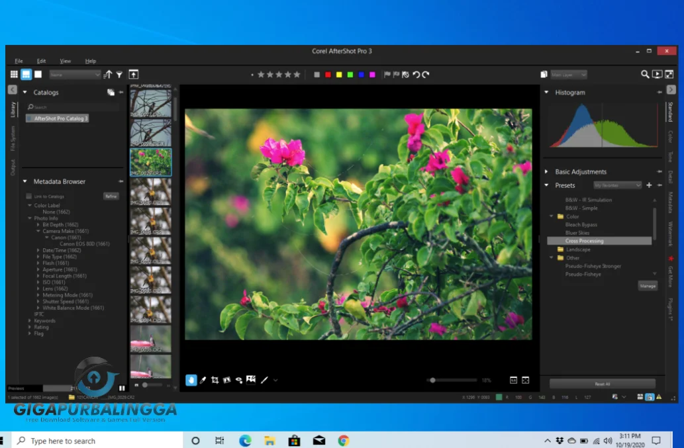Switch to standard split view layout

[x=26, y=75]
